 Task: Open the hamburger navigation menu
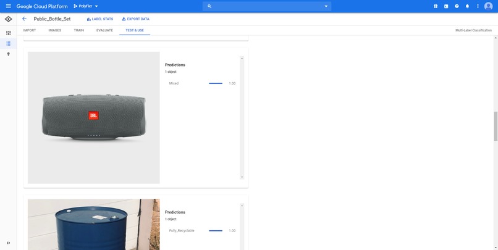(x=9, y=6)
